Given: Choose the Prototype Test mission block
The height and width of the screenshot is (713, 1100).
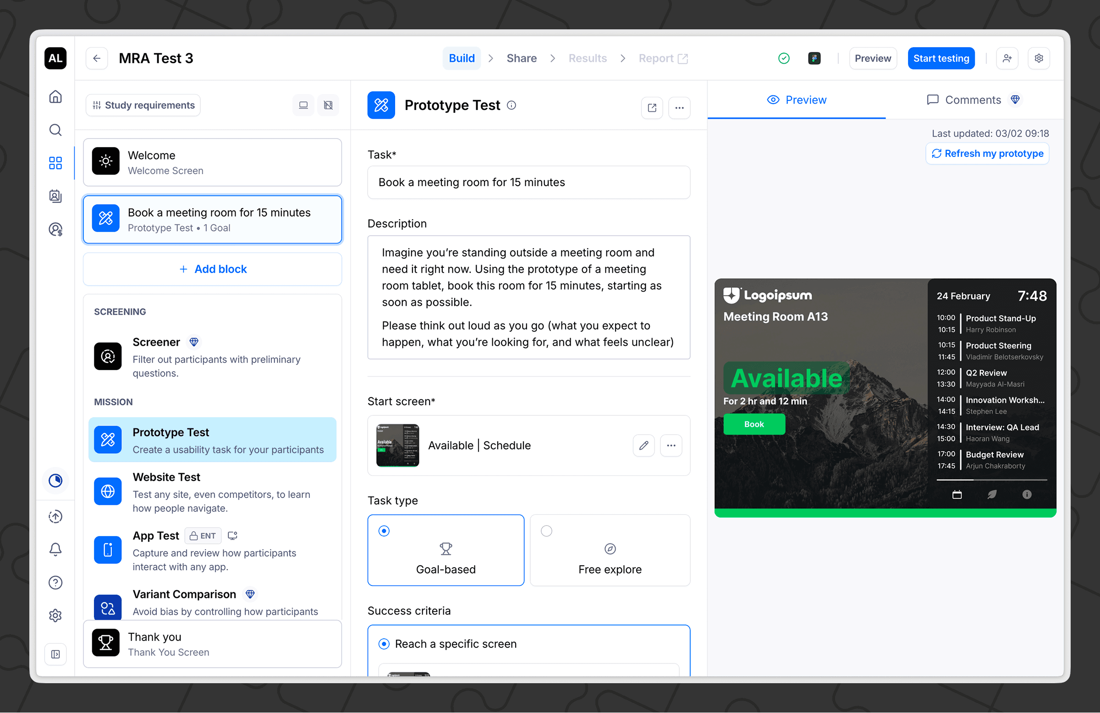Looking at the screenshot, I should pyautogui.click(x=213, y=440).
